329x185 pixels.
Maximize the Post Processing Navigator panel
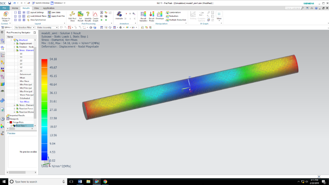35,32
